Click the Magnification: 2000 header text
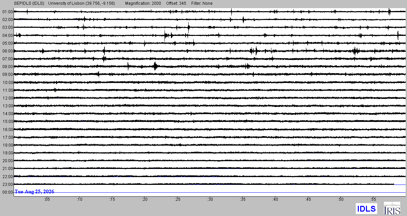 (143, 3)
